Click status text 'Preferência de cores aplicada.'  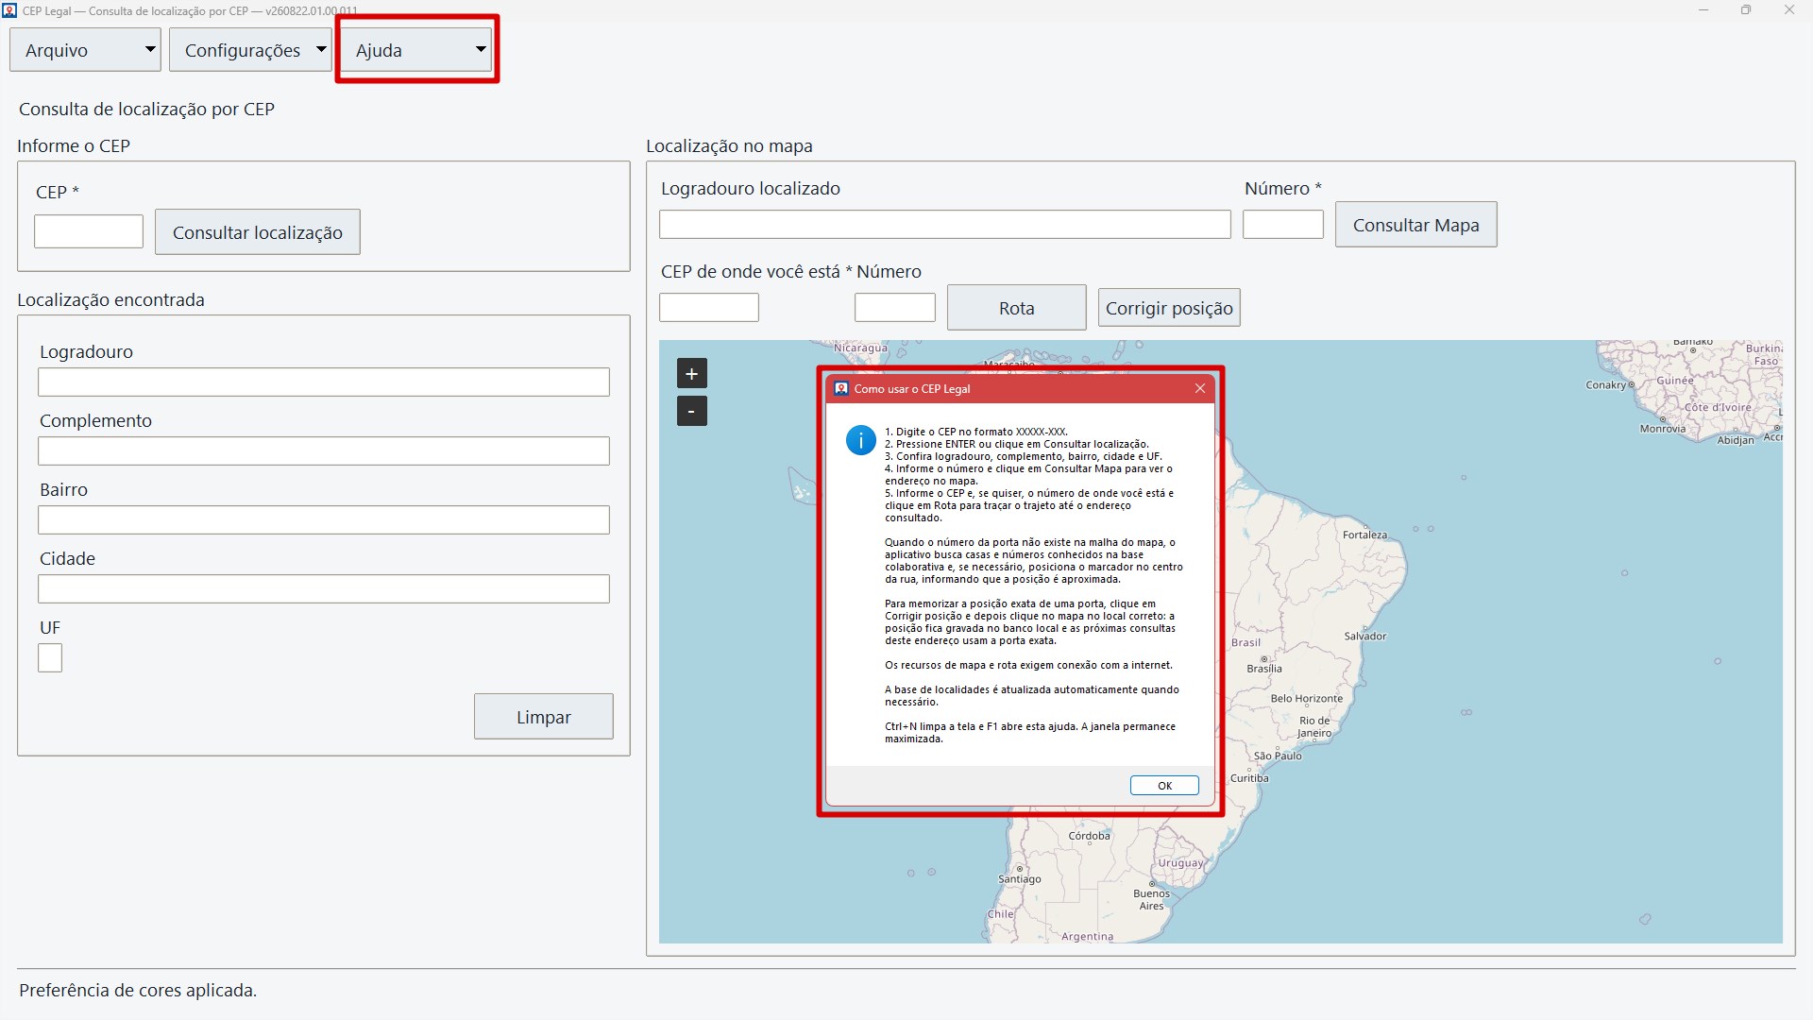tap(138, 990)
